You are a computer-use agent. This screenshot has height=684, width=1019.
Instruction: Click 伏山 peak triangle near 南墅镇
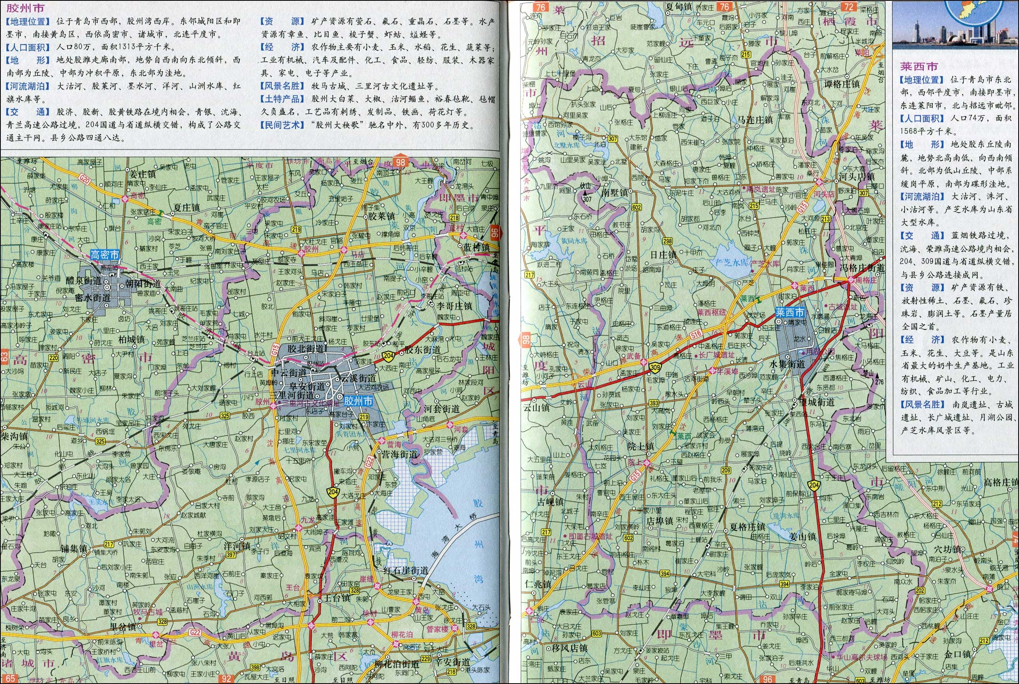(x=584, y=193)
